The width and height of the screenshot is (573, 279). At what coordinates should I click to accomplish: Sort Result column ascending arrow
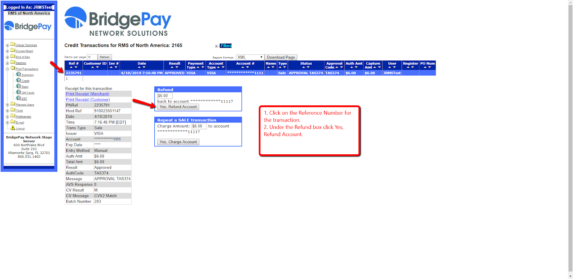[x=172, y=67]
